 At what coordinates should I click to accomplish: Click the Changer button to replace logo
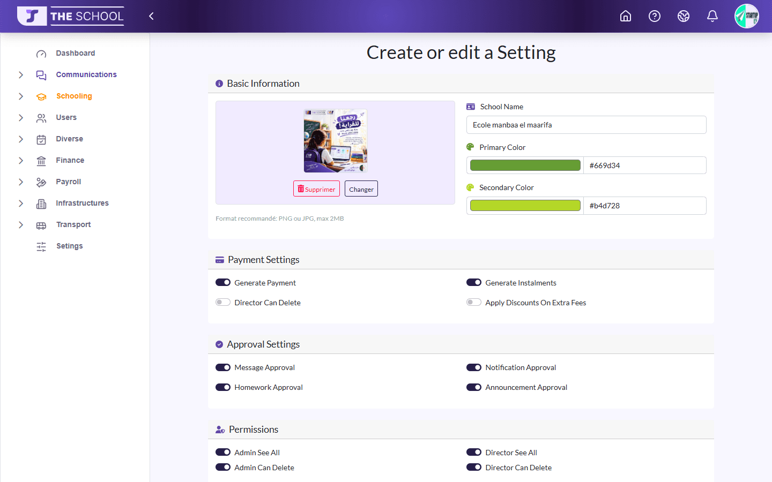click(x=361, y=189)
